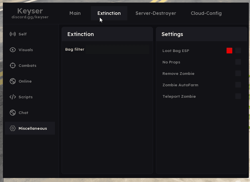The width and height of the screenshot is (250, 182).
Task: Select the Chat globe icon
Action: click(13, 113)
